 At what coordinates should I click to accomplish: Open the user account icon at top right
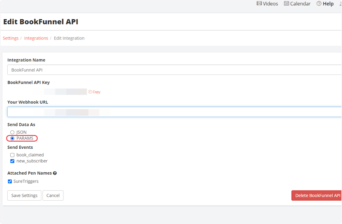click(x=340, y=4)
